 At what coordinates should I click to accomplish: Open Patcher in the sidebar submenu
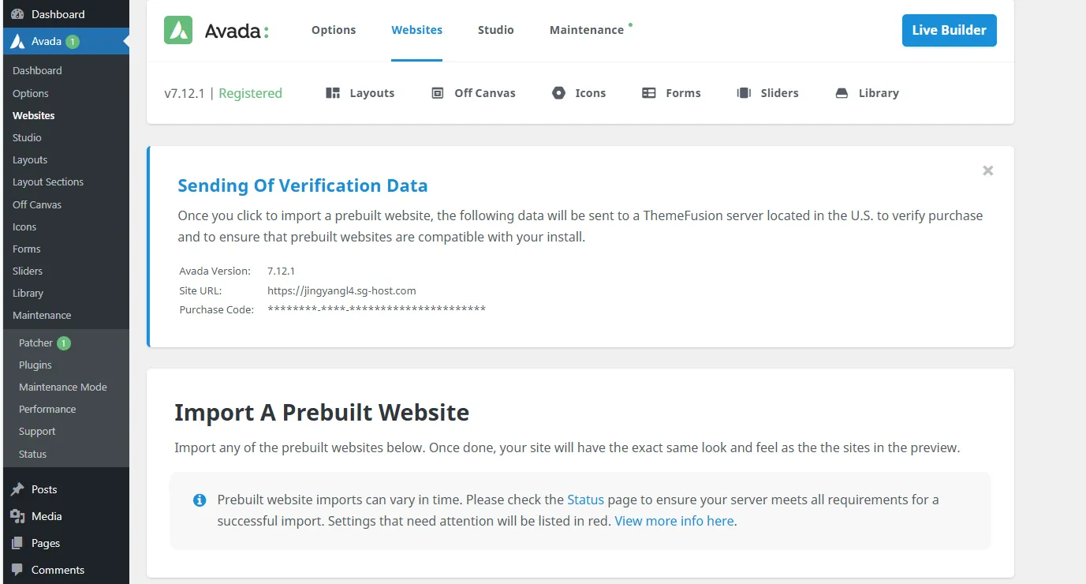click(x=36, y=343)
